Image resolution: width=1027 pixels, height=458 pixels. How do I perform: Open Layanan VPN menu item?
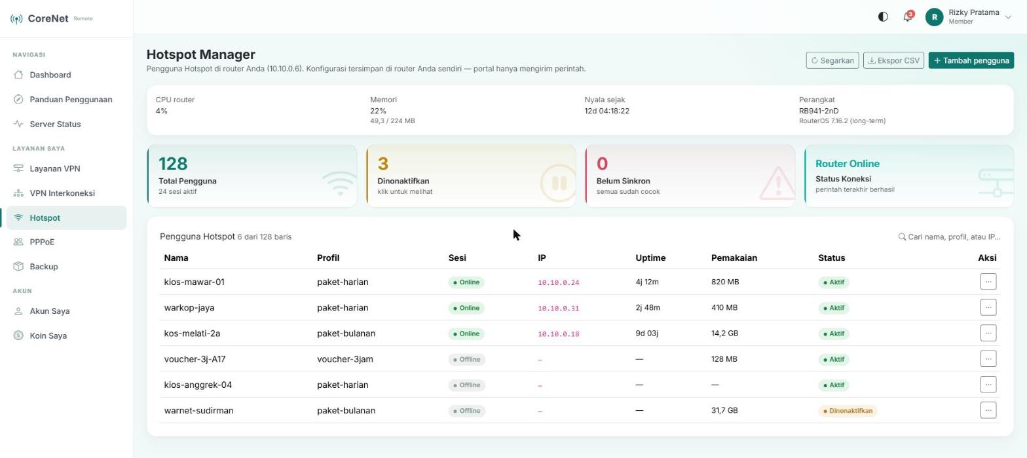pyautogui.click(x=66, y=168)
